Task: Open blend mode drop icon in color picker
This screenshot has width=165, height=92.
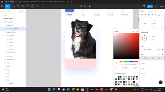Action: [x=134, y=31]
